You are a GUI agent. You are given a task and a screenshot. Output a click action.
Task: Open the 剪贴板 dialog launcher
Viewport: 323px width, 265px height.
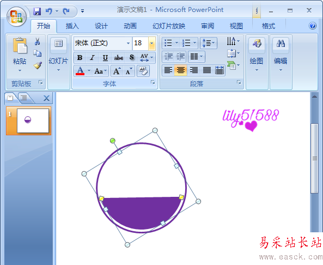coord(41,82)
